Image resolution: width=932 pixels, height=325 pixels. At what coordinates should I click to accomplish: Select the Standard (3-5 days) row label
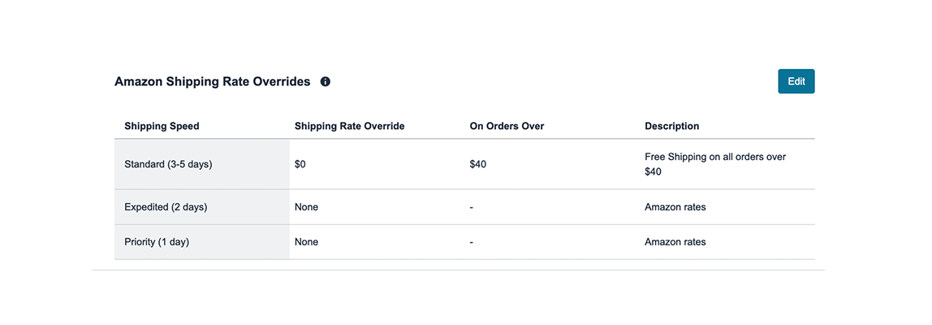(x=168, y=164)
